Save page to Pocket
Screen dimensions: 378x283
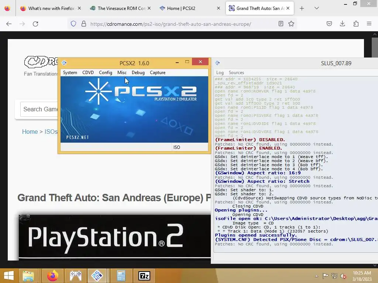pyautogui.click(x=329, y=24)
